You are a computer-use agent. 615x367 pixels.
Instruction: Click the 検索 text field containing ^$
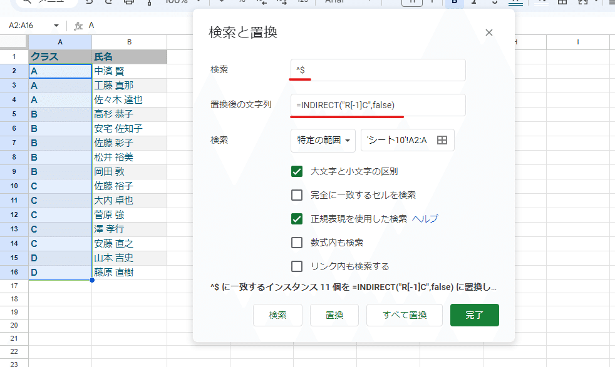(x=378, y=70)
